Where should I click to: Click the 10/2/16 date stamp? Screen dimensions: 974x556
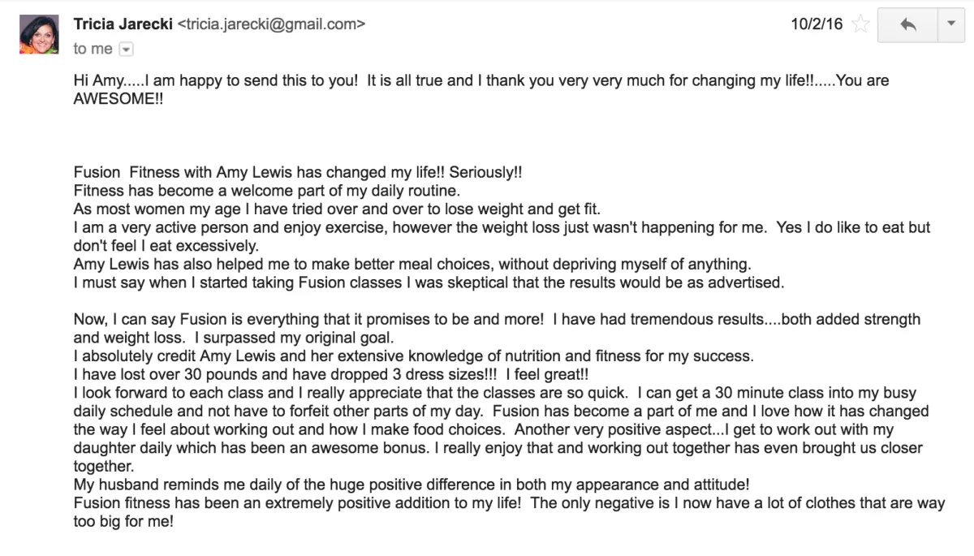[x=817, y=24]
